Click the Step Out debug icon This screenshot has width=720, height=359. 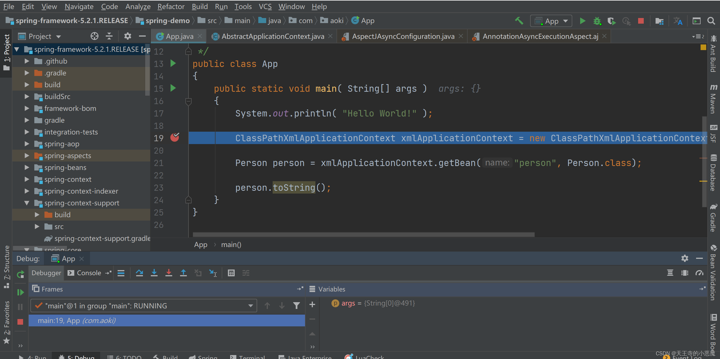pos(183,273)
